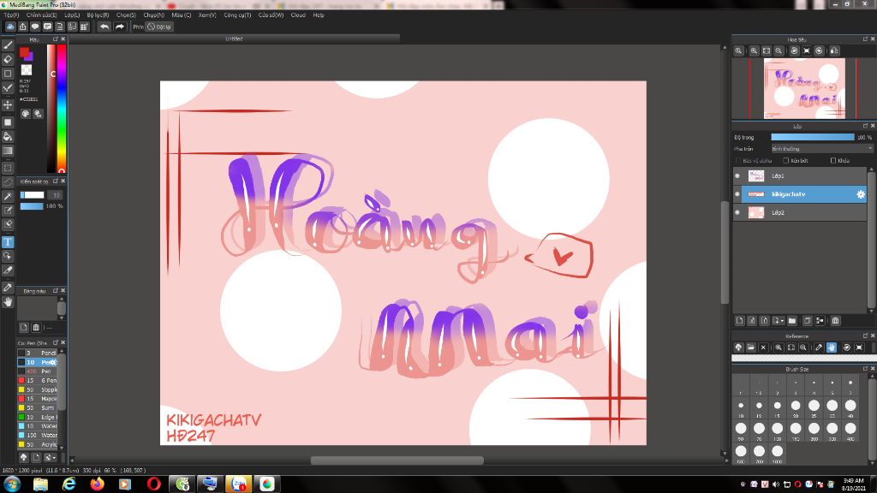Click the Windows Start button
Viewport: 877px width, 493px height.
pyautogui.click(x=12, y=484)
